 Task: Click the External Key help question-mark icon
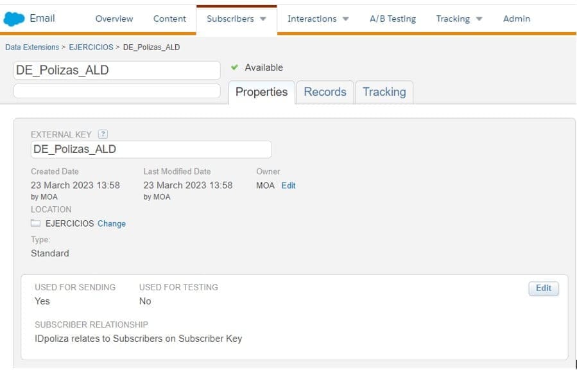[x=103, y=134]
